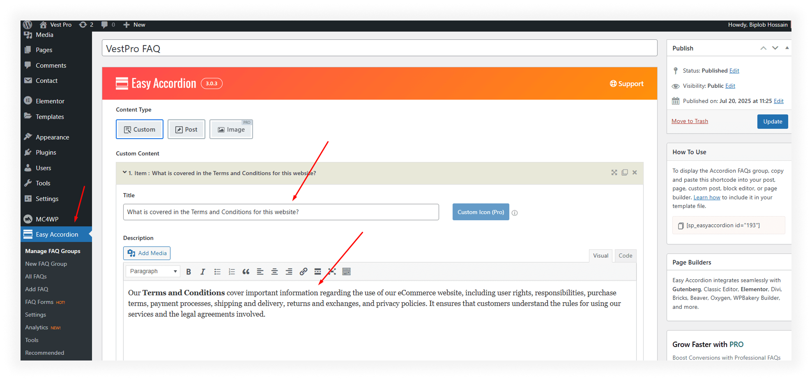The image size is (812, 381).
Task: Open Add FAQ submenu
Action: click(37, 289)
